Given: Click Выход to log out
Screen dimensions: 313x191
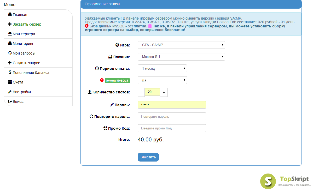Looking at the screenshot, I should click(38, 101).
